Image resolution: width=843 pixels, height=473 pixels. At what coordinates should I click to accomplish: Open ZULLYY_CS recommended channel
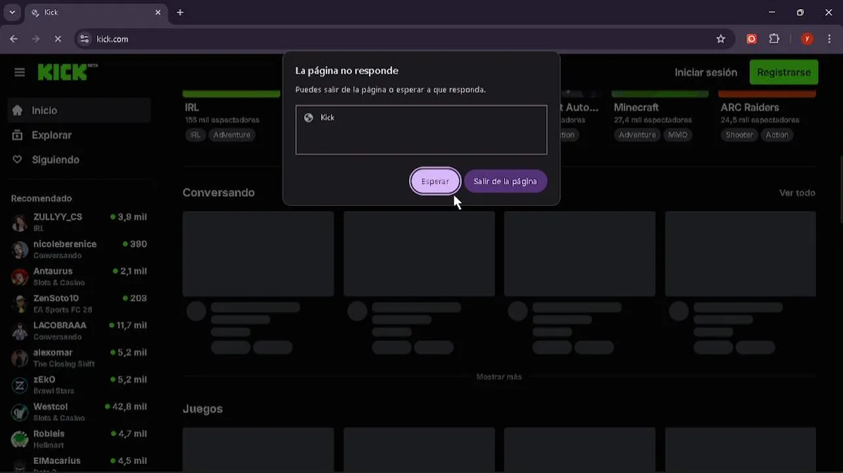[x=79, y=222]
